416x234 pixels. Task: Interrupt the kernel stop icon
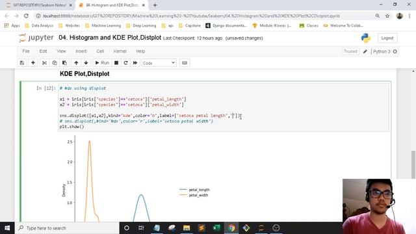pyautogui.click(x=116, y=63)
